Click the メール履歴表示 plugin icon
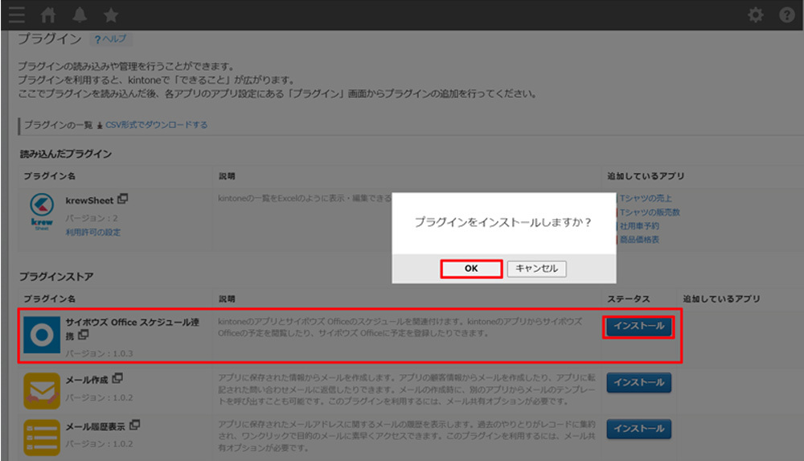Viewport: 804px width, 461px height. coord(42,438)
